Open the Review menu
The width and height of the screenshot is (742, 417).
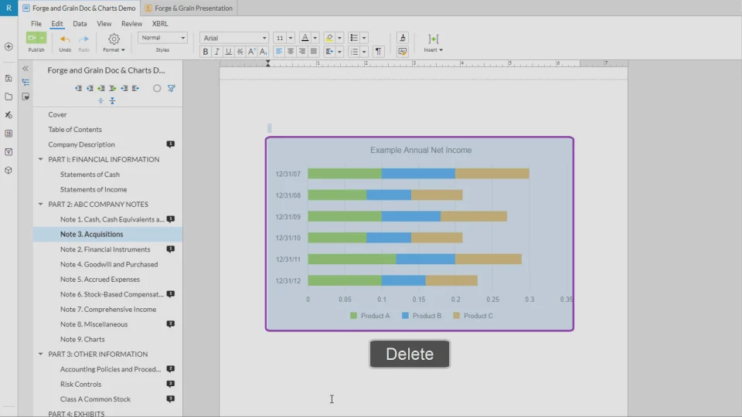pos(131,24)
